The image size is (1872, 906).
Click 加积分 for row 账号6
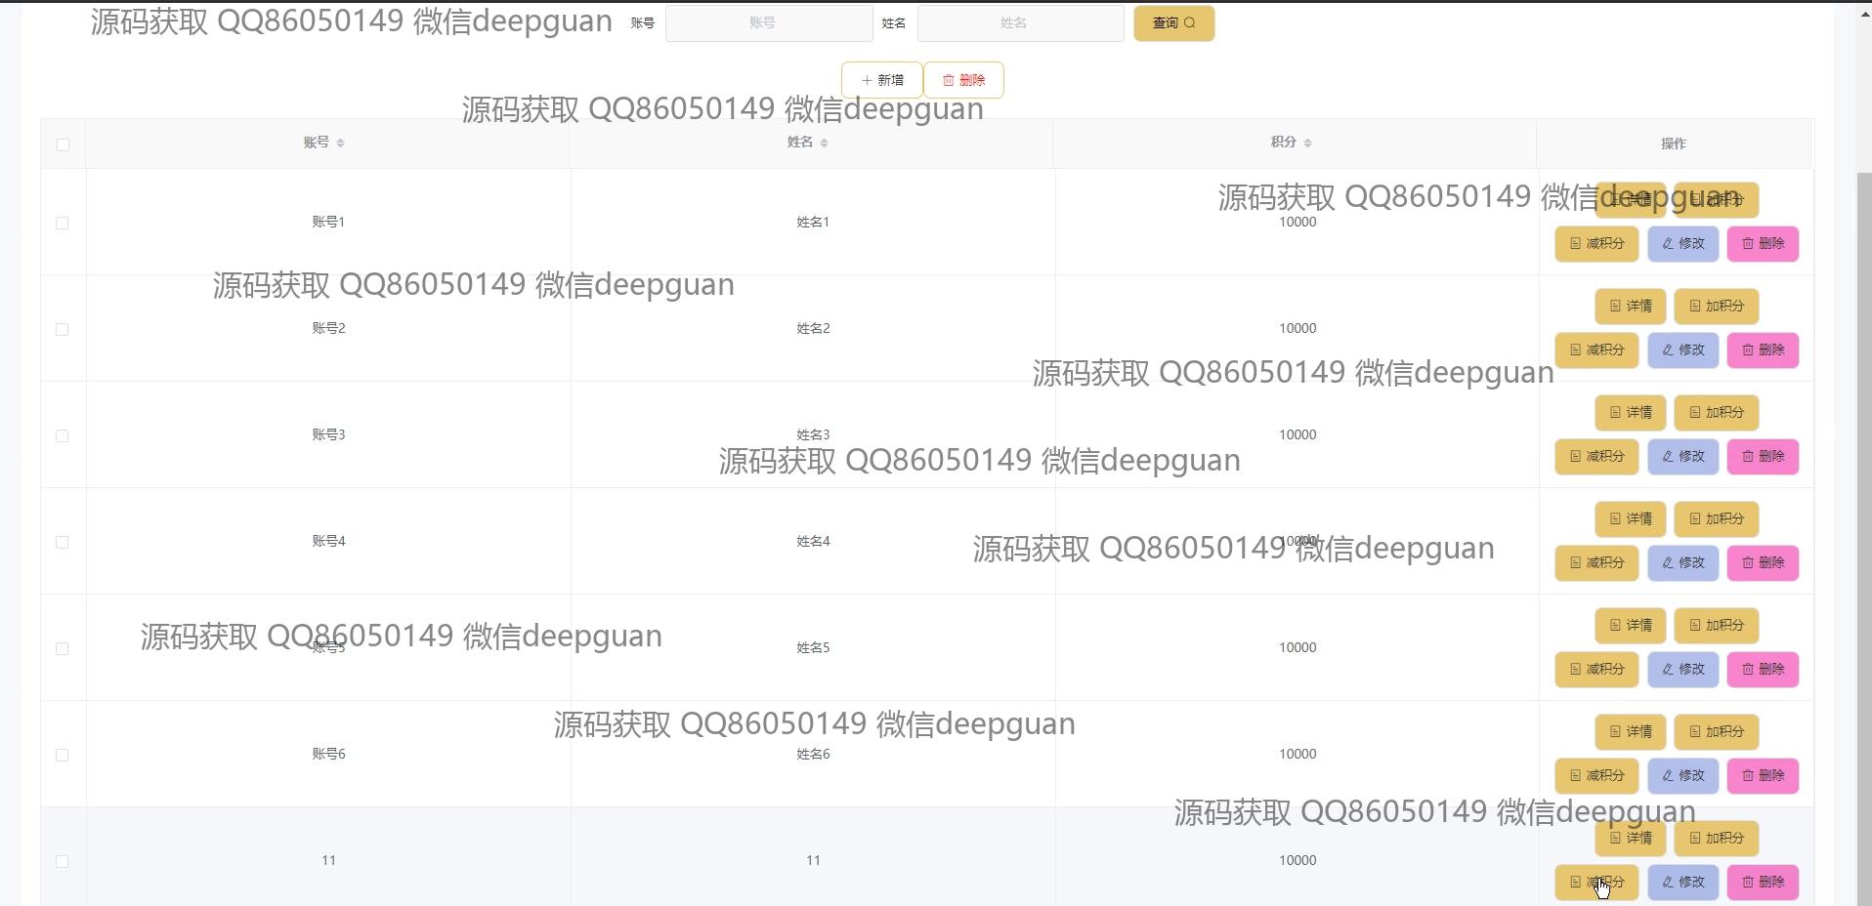[1716, 732]
